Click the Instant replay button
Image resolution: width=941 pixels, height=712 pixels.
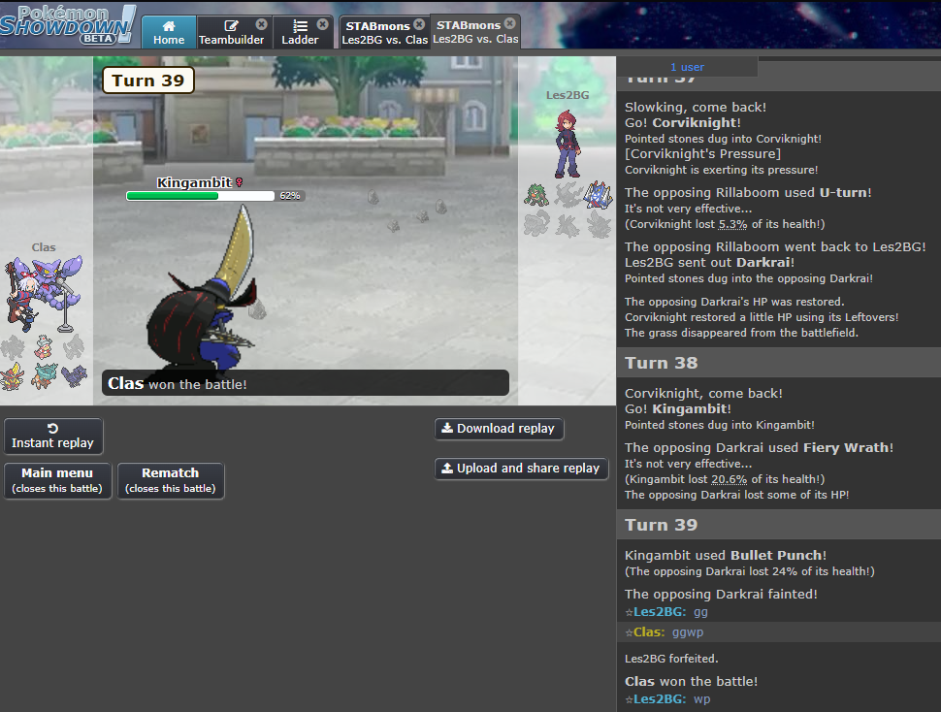coord(52,437)
